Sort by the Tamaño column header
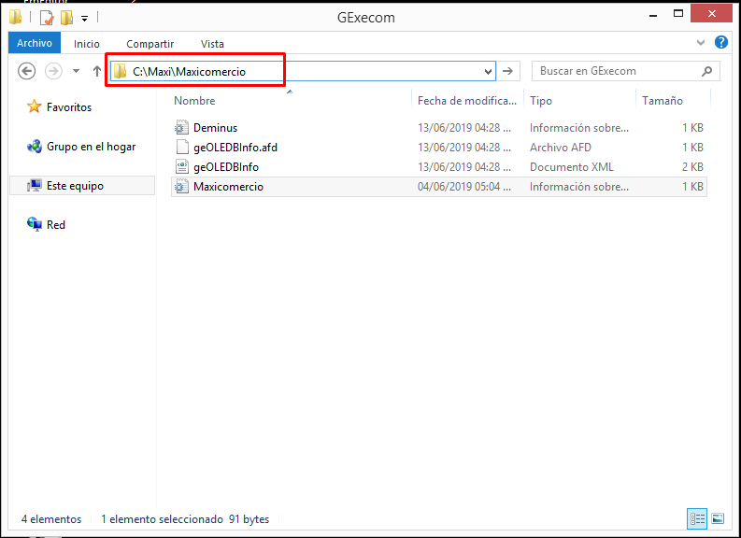The width and height of the screenshot is (741, 538). [x=663, y=101]
